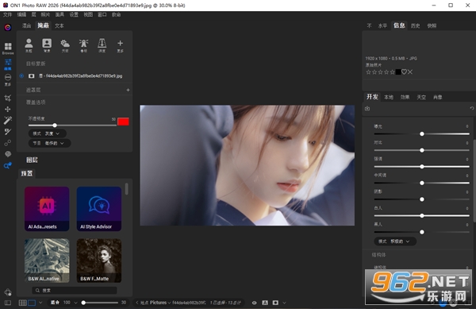Select the Crop tool
This screenshot has height=309, width=476.
click(x=8, y=98)
